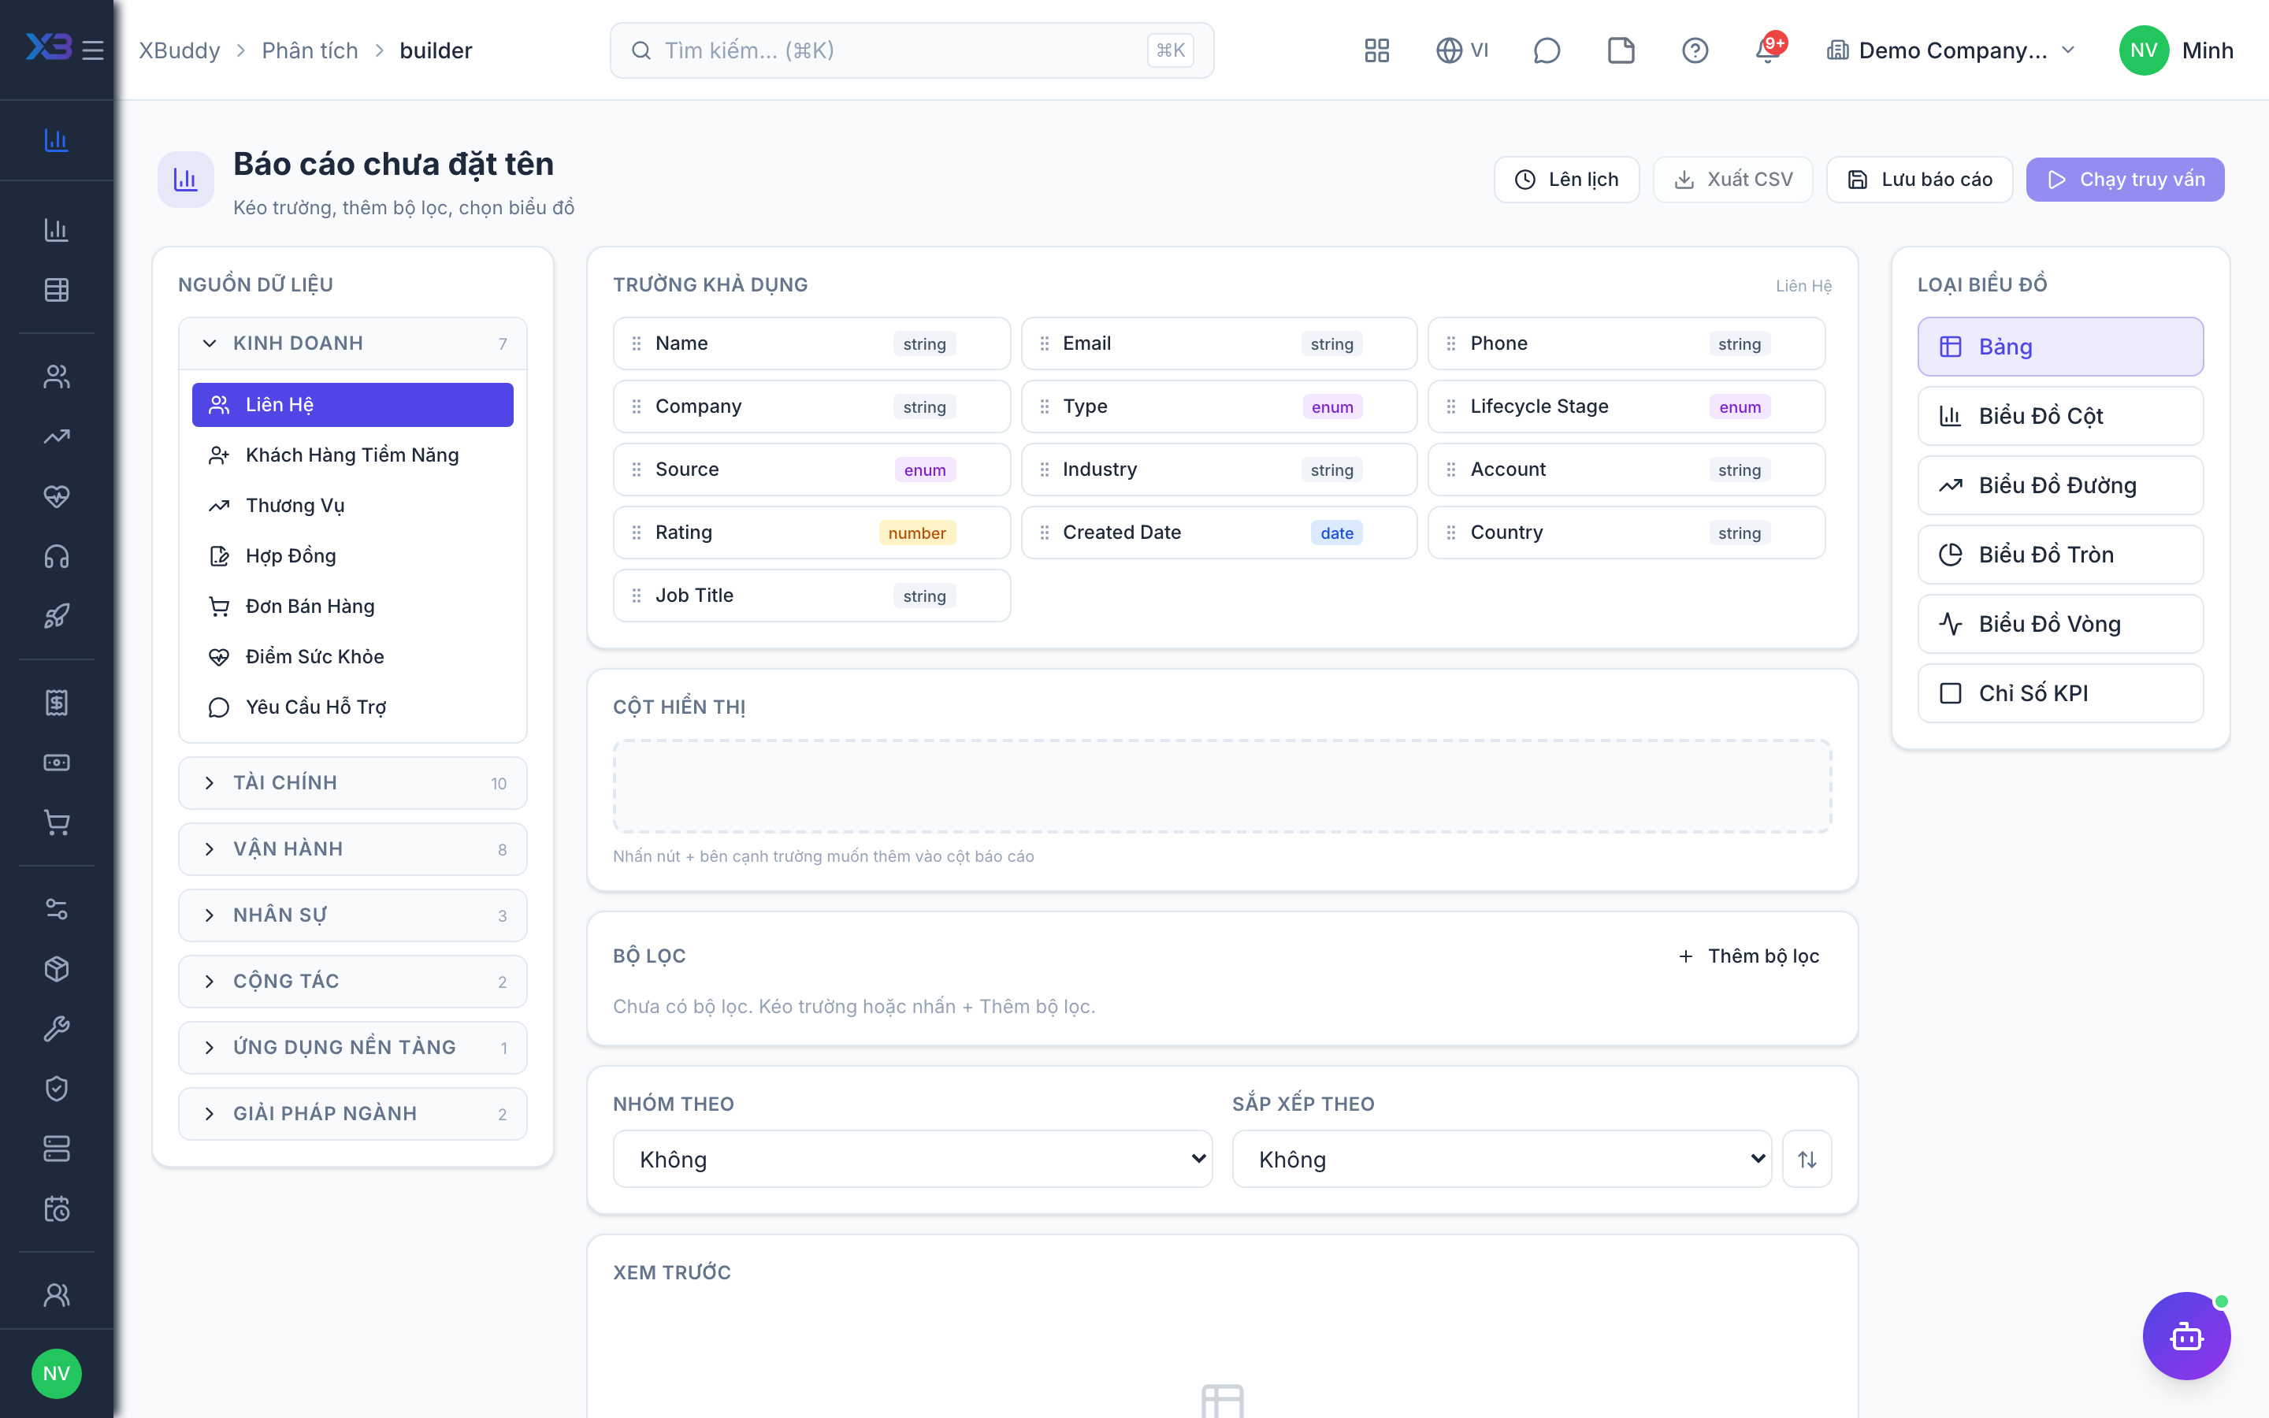The image size is (2269, 1418).
Task: Open the chat bubble icon in header
Action: [1546, 50]
